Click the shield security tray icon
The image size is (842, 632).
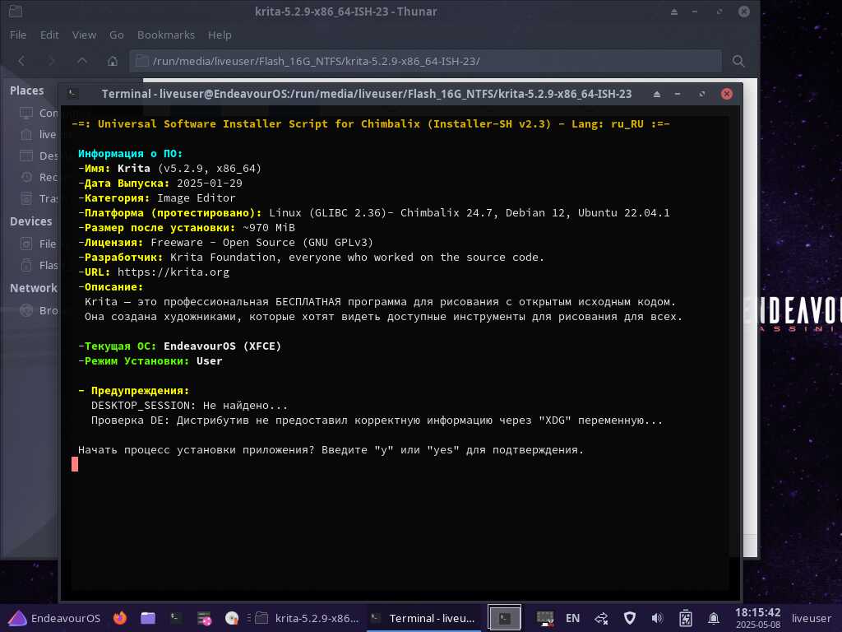630,619
